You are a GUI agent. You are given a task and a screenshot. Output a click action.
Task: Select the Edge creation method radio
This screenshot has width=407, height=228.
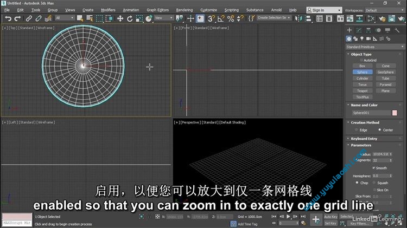click(x=357, y=130)
